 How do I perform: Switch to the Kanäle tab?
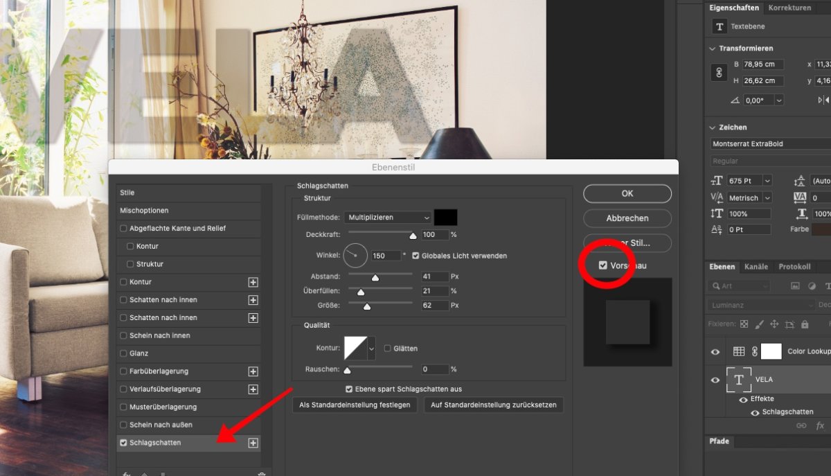(756, 267)
